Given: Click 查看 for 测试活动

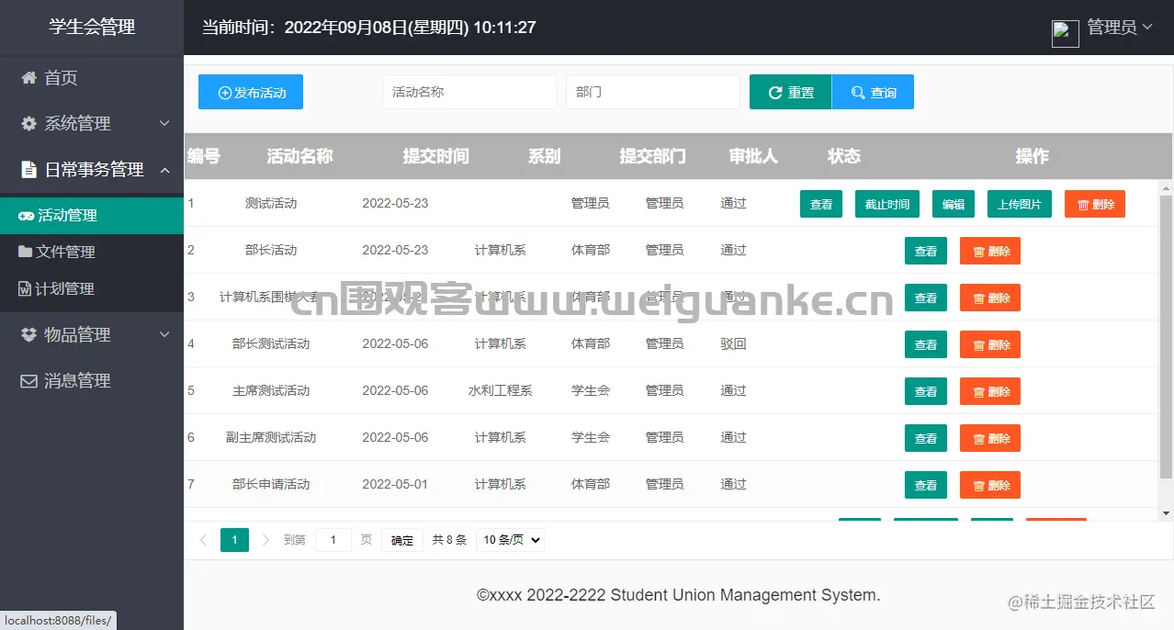Looking at the screenshot, I should click(821, 204).
